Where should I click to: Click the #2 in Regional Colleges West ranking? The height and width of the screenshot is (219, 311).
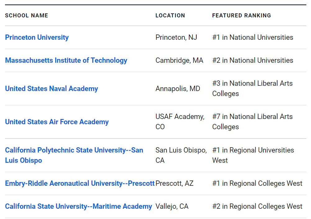click(x=257, y=206)
